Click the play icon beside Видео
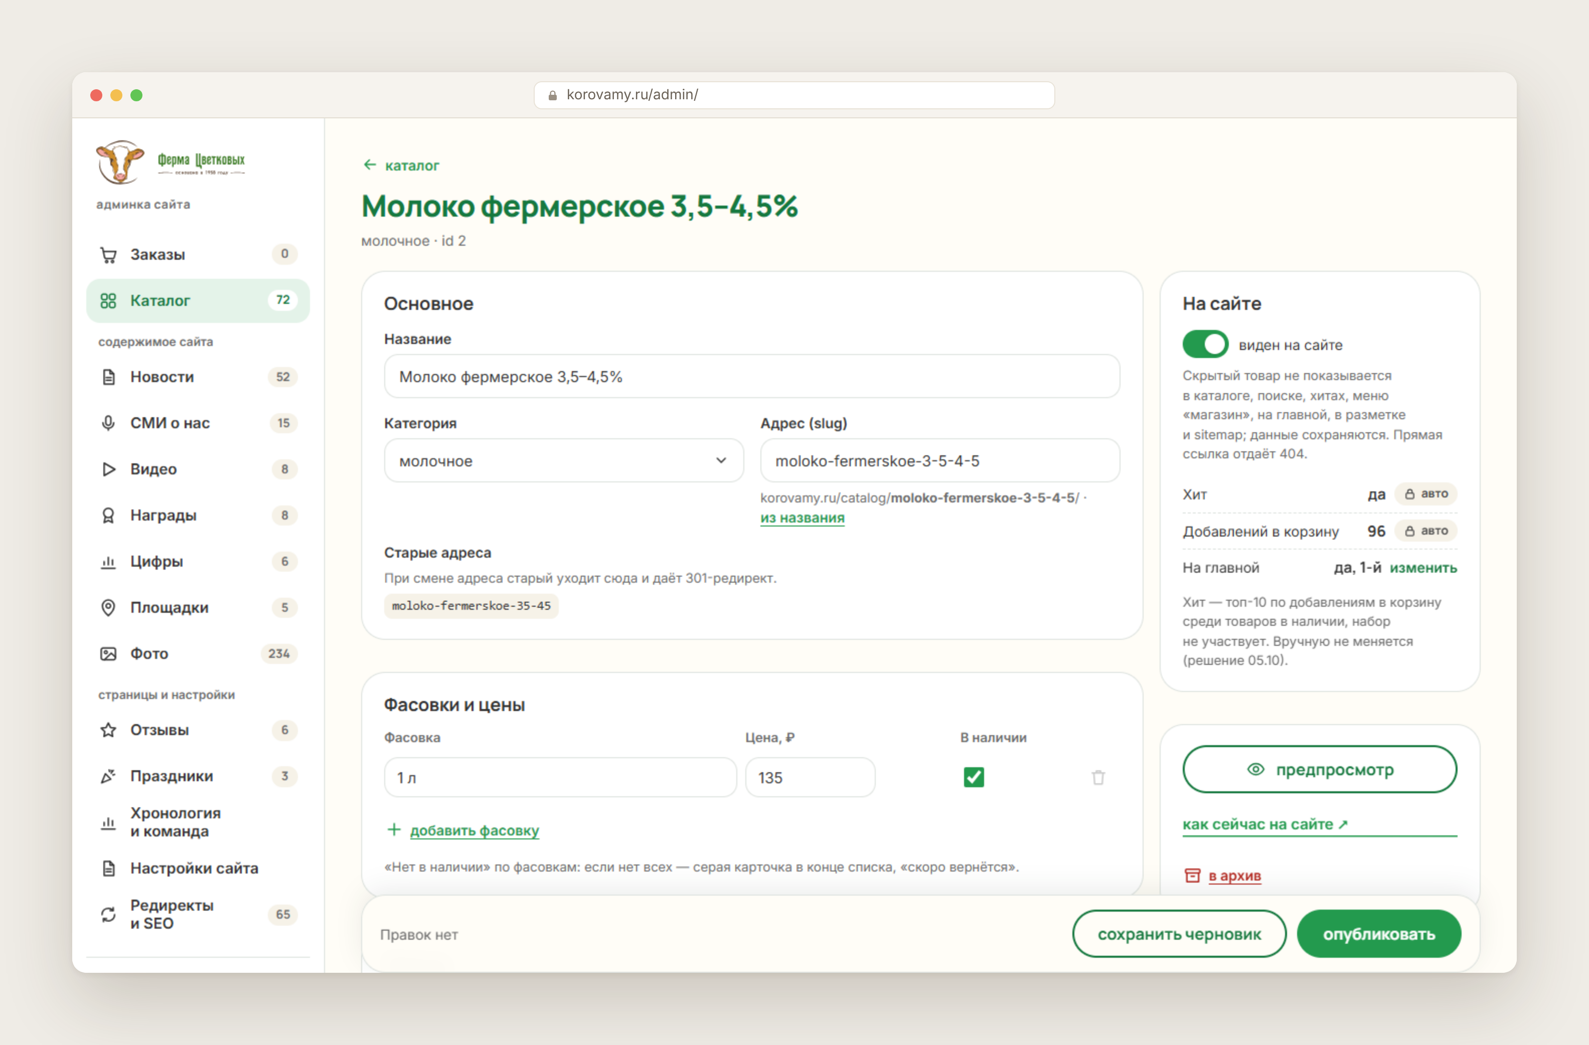1589x1045 pixels. (x=108, y=469)
